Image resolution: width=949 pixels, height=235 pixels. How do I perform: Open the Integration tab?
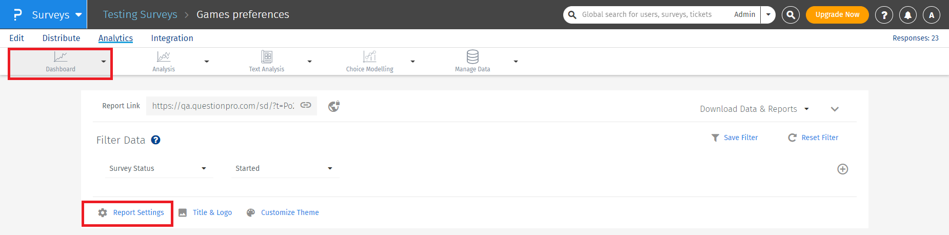pyautogui.click(x=172, y=38)
